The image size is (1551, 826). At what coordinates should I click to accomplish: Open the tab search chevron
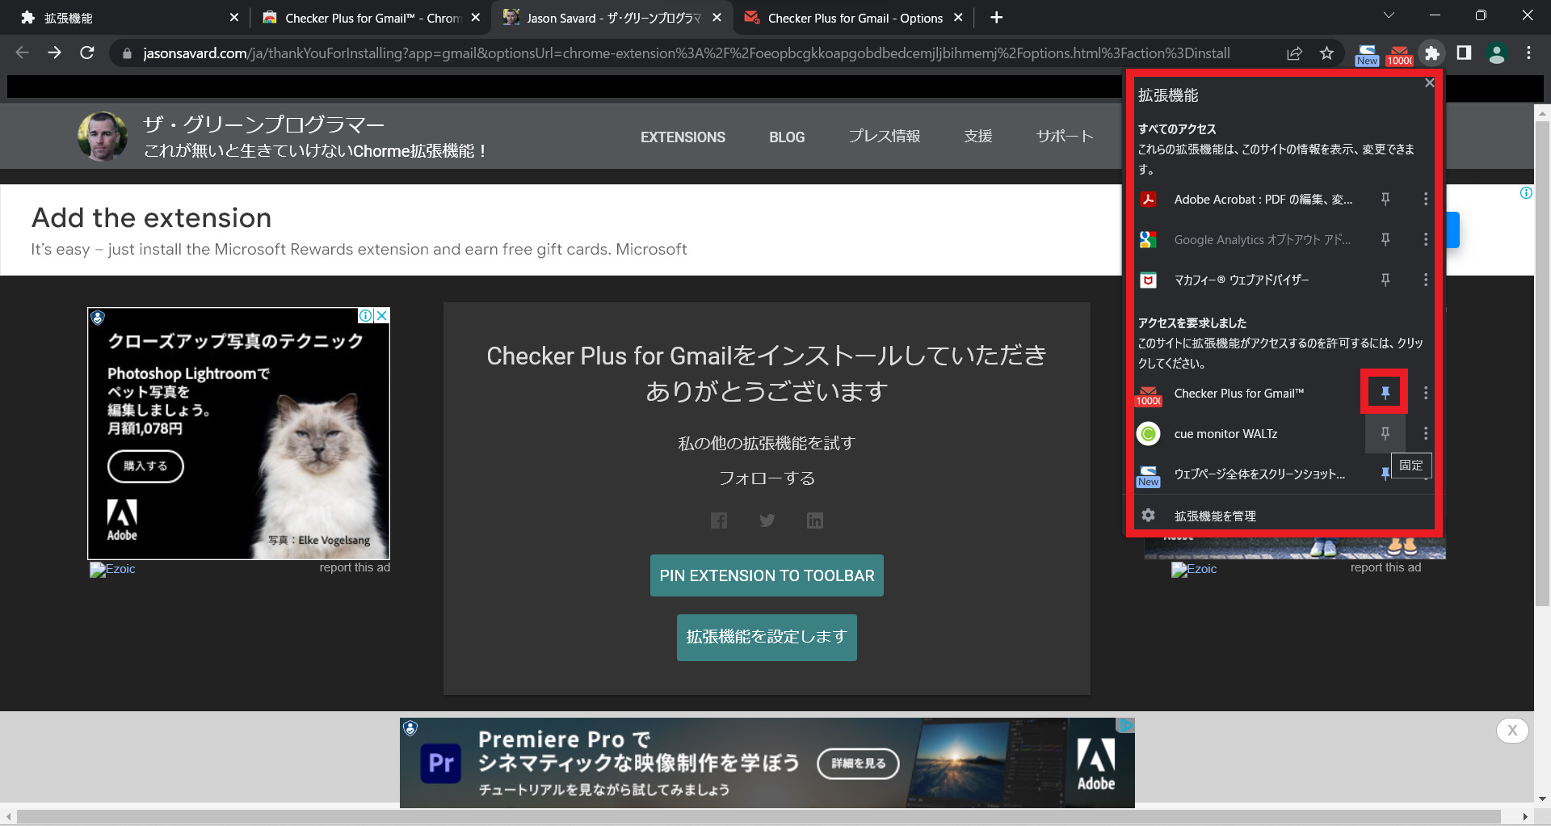pyautogui.click(x=1389, y=15)
